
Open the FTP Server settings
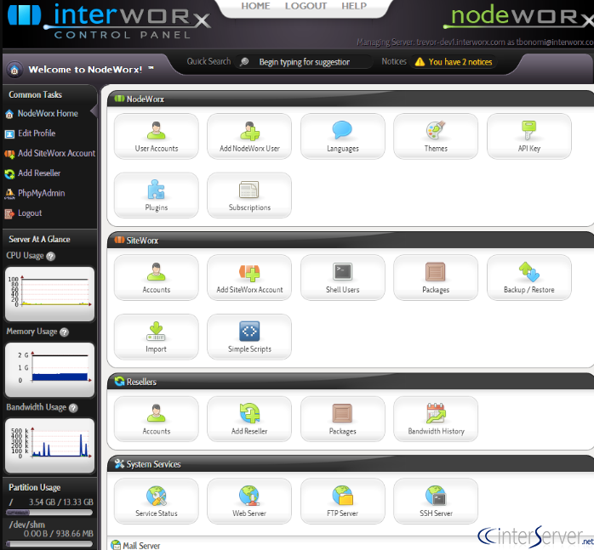click(x=342, y=502)
